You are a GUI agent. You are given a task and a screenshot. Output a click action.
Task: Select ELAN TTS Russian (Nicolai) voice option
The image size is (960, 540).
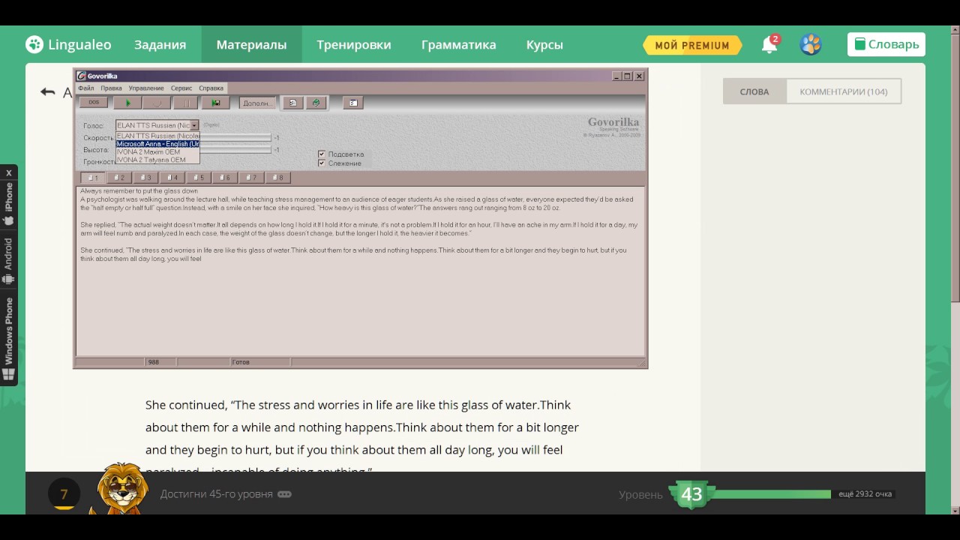pos(157,136)
